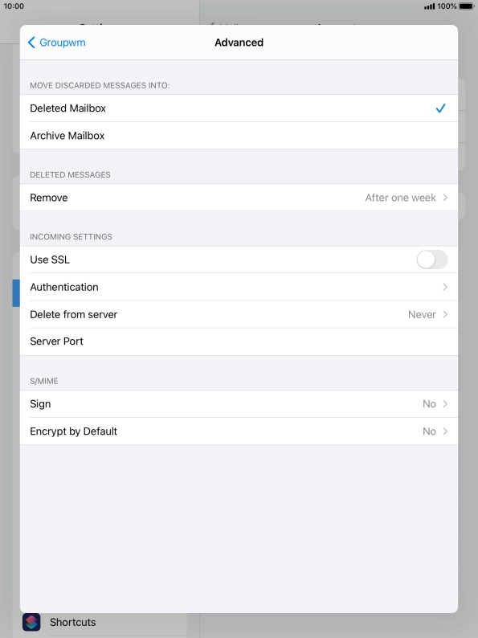
Task: Go back to Groupwm
Action: (56, 43)
